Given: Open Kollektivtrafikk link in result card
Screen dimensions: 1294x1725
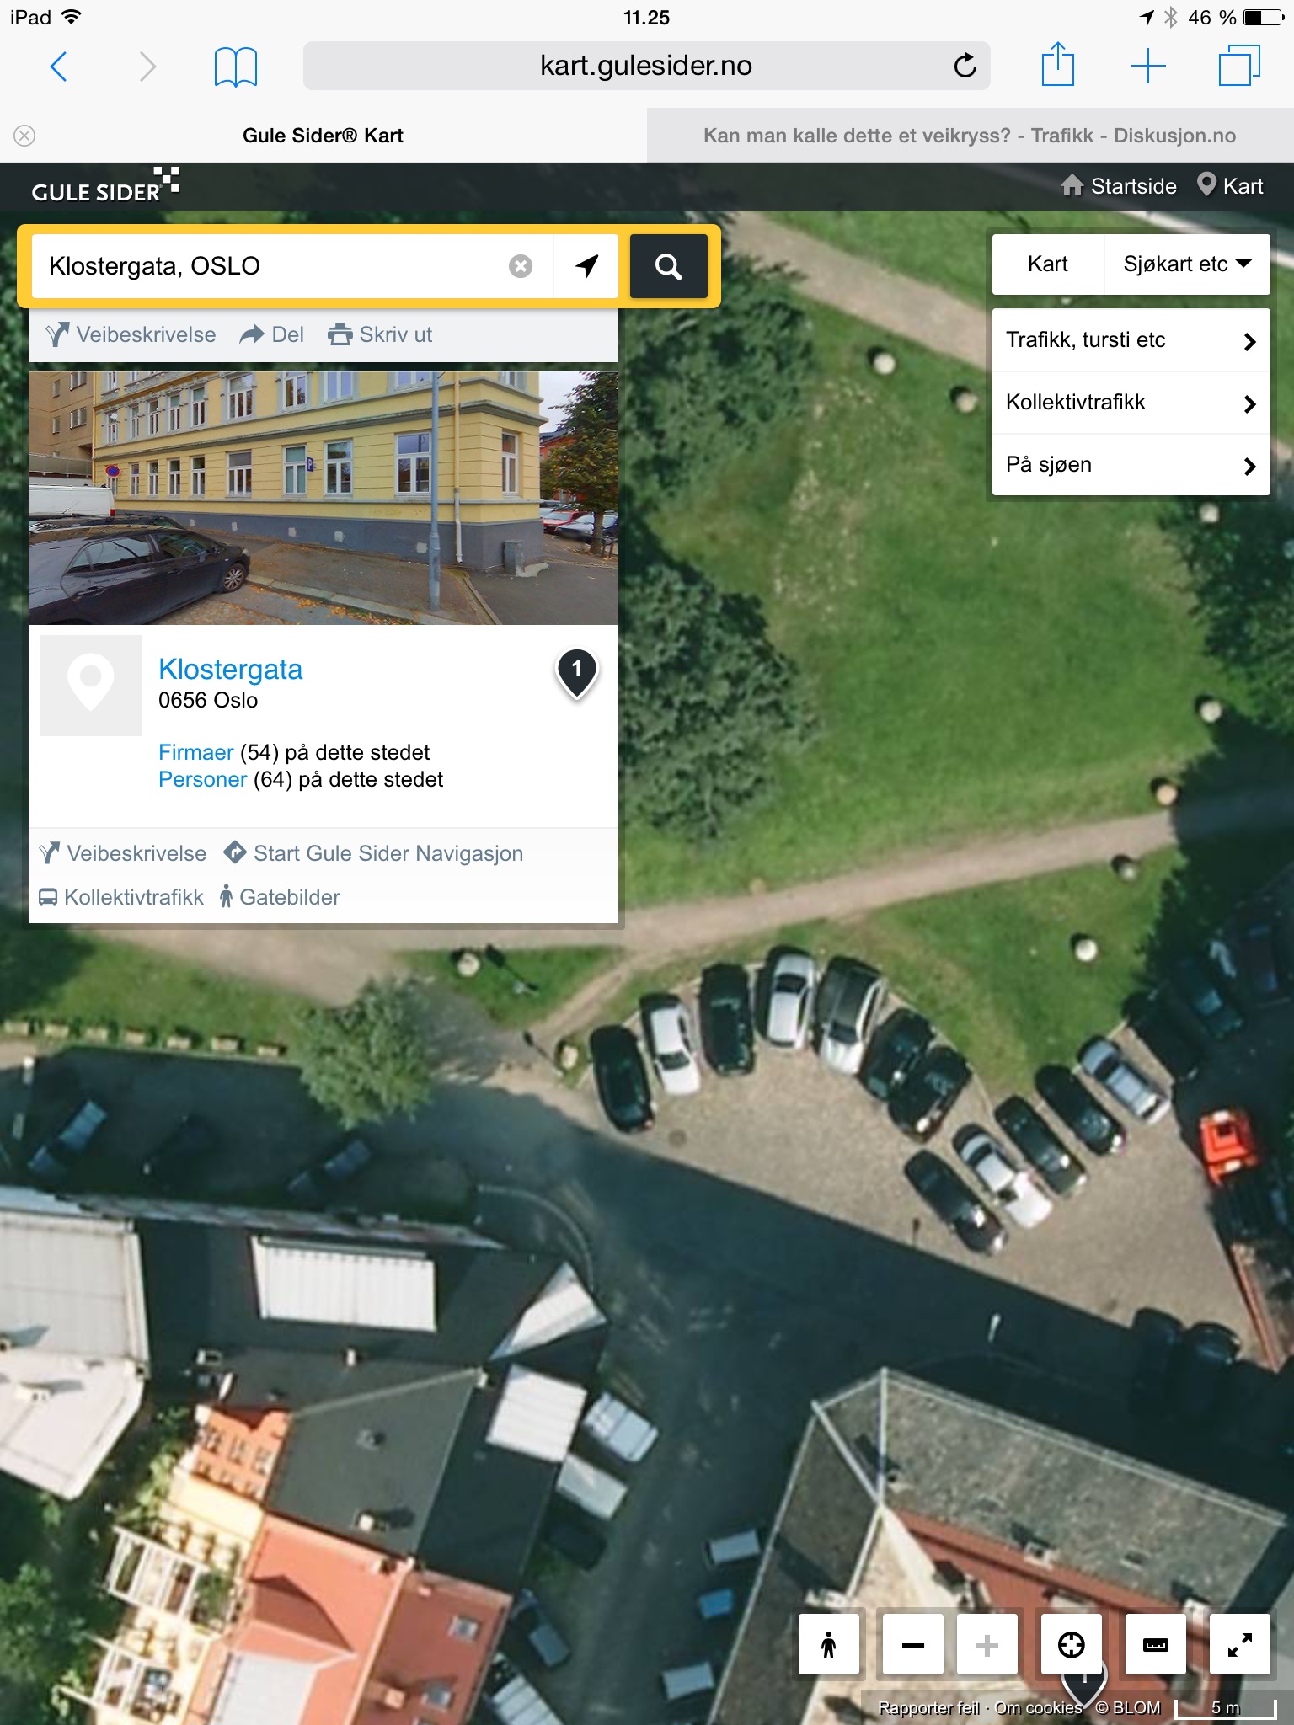Looking at the screenshot, I should coord(121,897).
